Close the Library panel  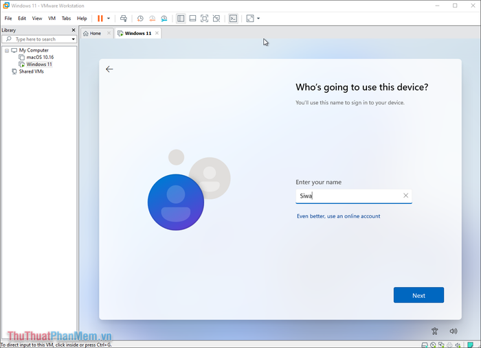[x=74, y=30]
